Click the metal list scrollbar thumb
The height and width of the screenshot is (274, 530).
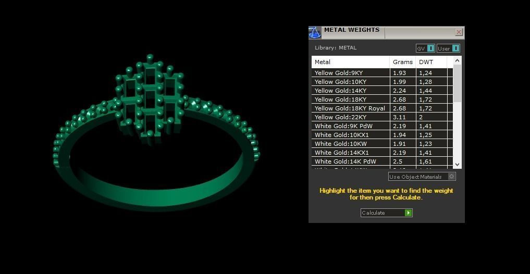click(x=458, y=83)
